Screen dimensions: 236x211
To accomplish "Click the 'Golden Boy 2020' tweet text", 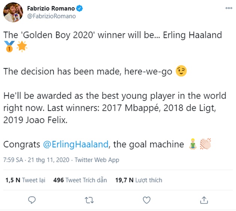I will pos(112,35).
